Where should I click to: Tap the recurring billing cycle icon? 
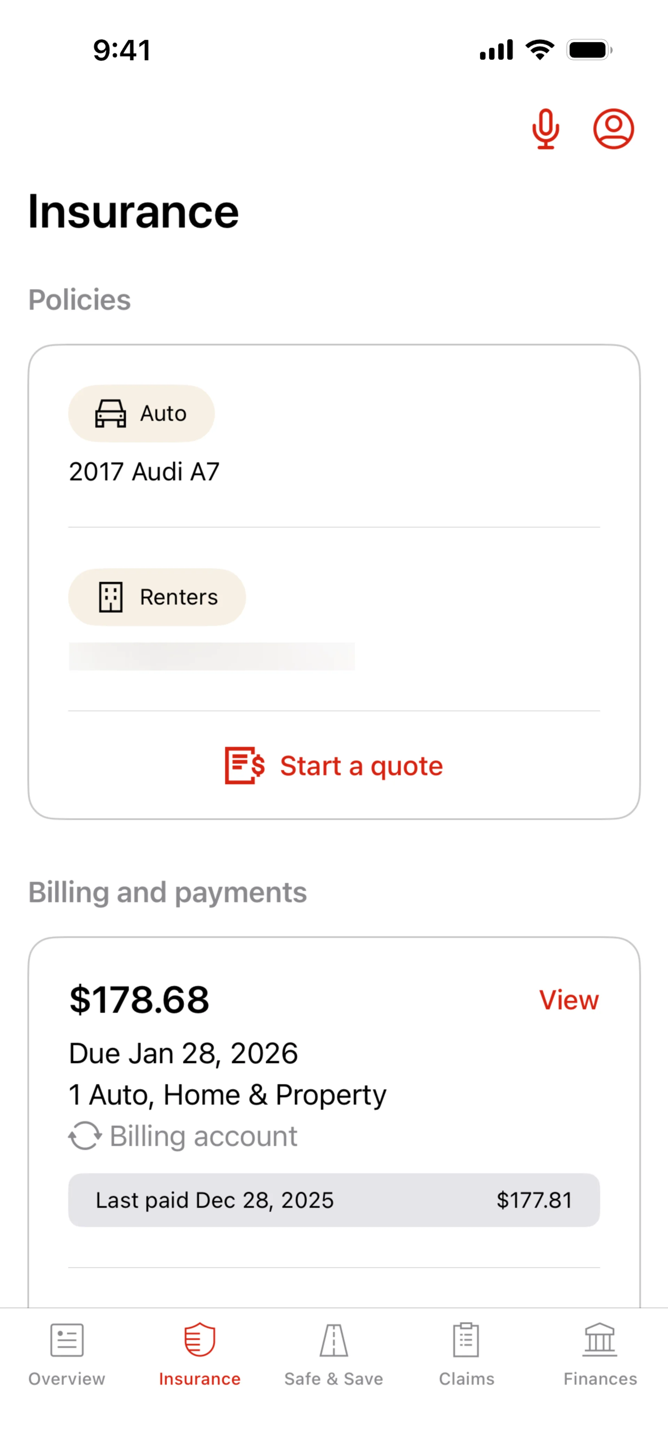point(85,1136)
